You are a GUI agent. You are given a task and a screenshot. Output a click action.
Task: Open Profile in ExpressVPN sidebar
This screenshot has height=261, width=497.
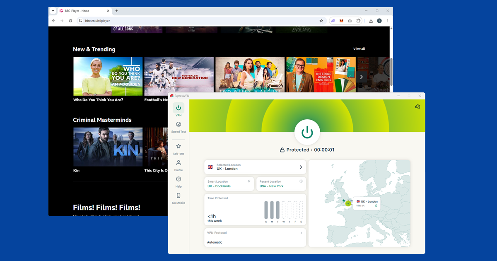pos(179,166)
